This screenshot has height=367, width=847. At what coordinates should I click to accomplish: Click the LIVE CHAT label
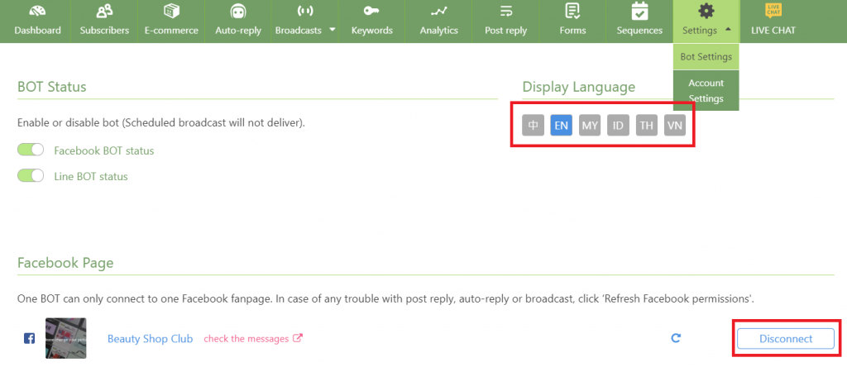click(x=773, y=31)
